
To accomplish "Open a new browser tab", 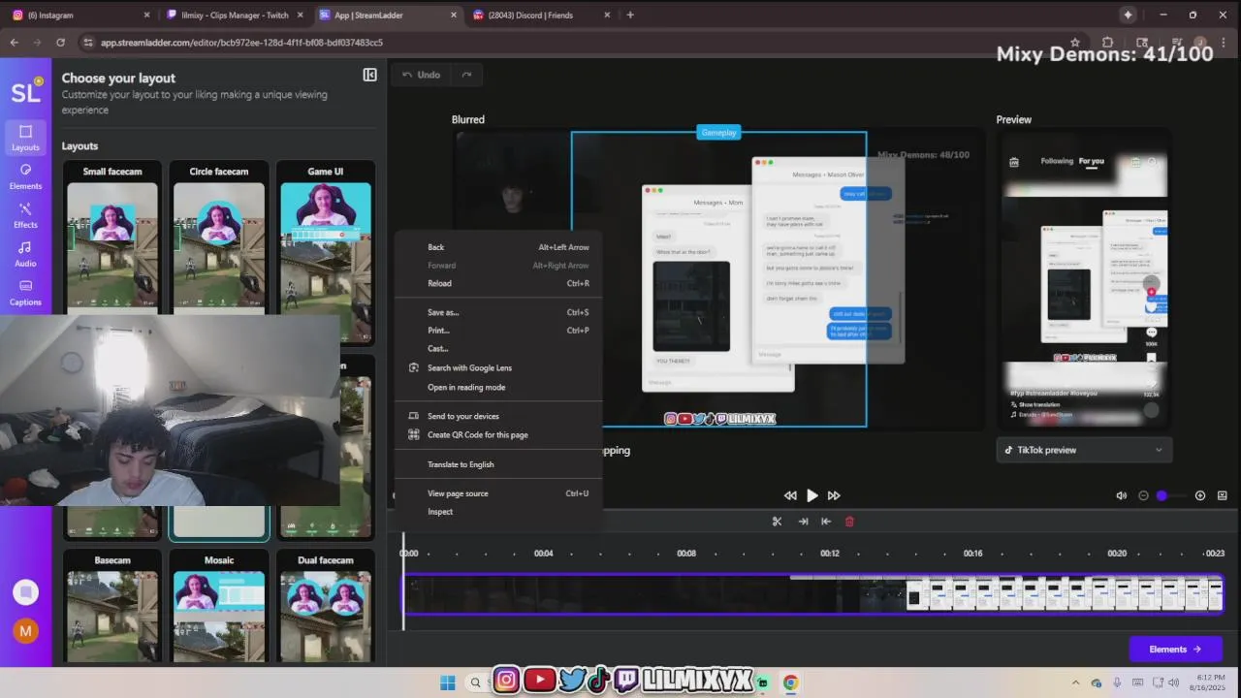I will (x=630, y=15).
